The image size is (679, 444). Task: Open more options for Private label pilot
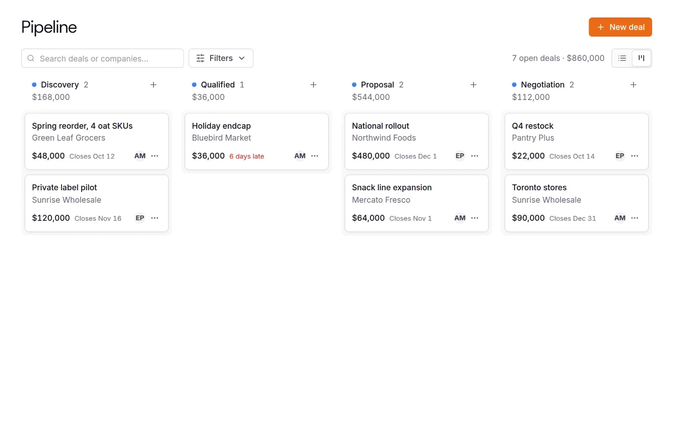tap(155, 218)
